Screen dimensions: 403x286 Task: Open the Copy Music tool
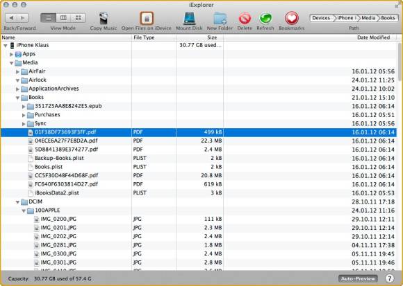[104, 19]
